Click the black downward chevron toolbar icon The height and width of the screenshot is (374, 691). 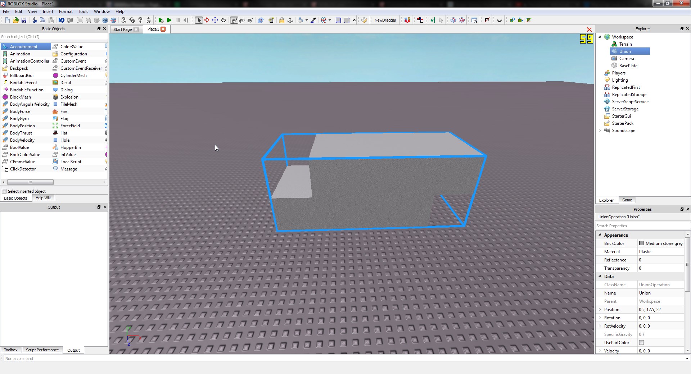499,20
